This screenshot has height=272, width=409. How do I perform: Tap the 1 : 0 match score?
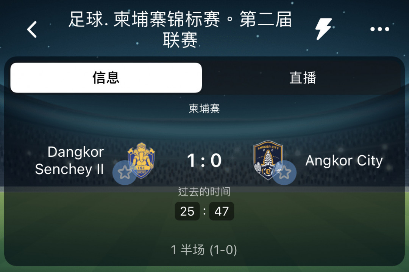pyautogui.click(x=204, y=160)
